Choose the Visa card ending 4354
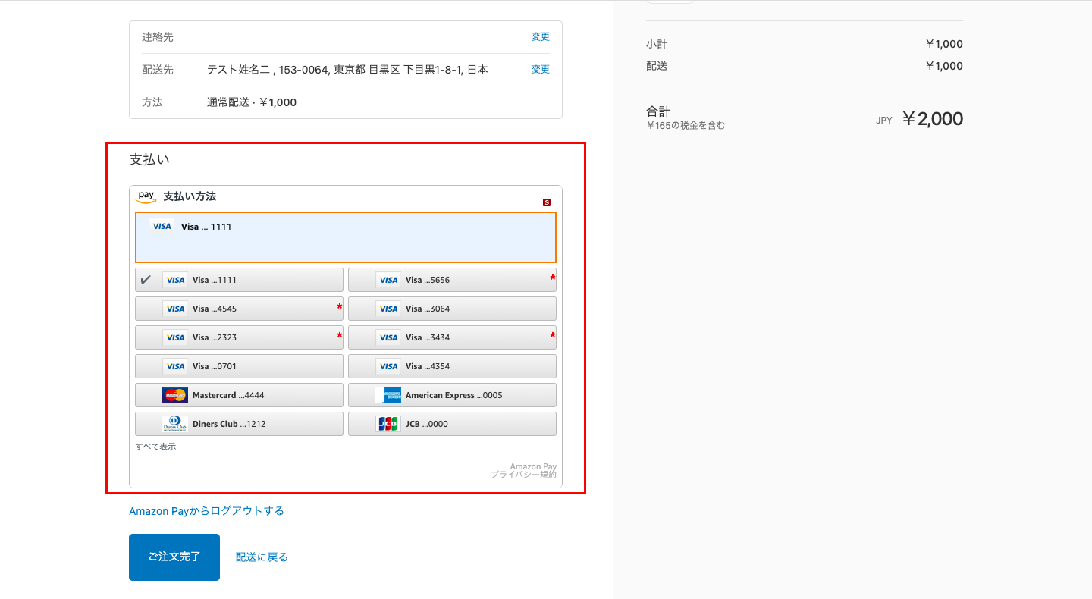Screen dimensions: 1092x599 coord(452,366)
